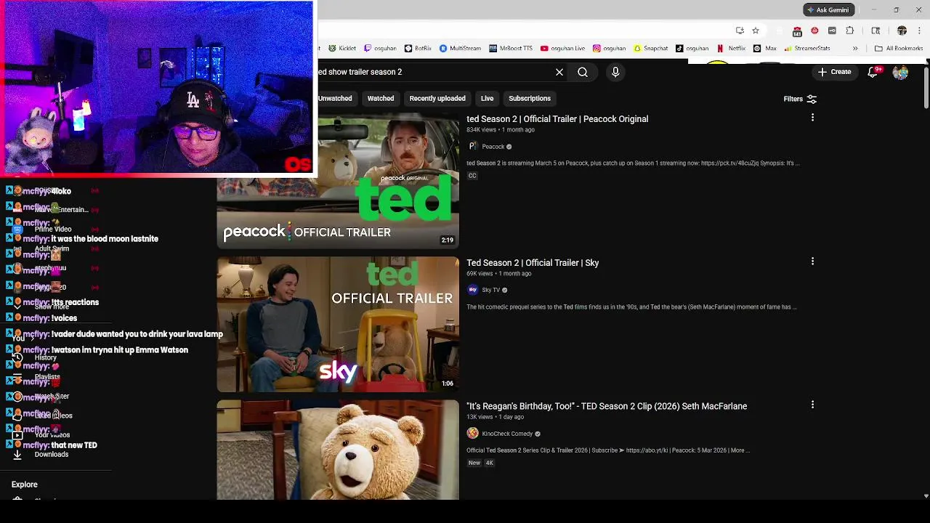Open the Twitch osguhan bookmark
930x523 pixels.
pos(380,49)
